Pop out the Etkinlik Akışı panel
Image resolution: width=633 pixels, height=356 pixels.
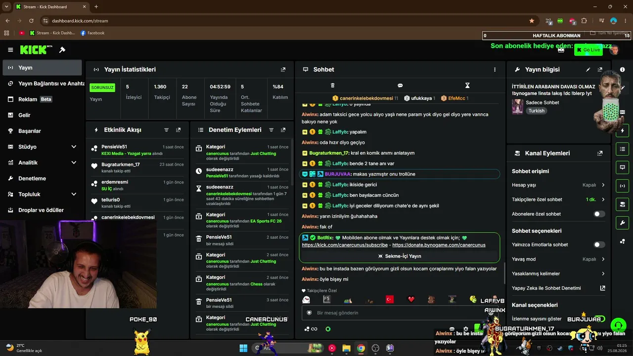[178, 130]
